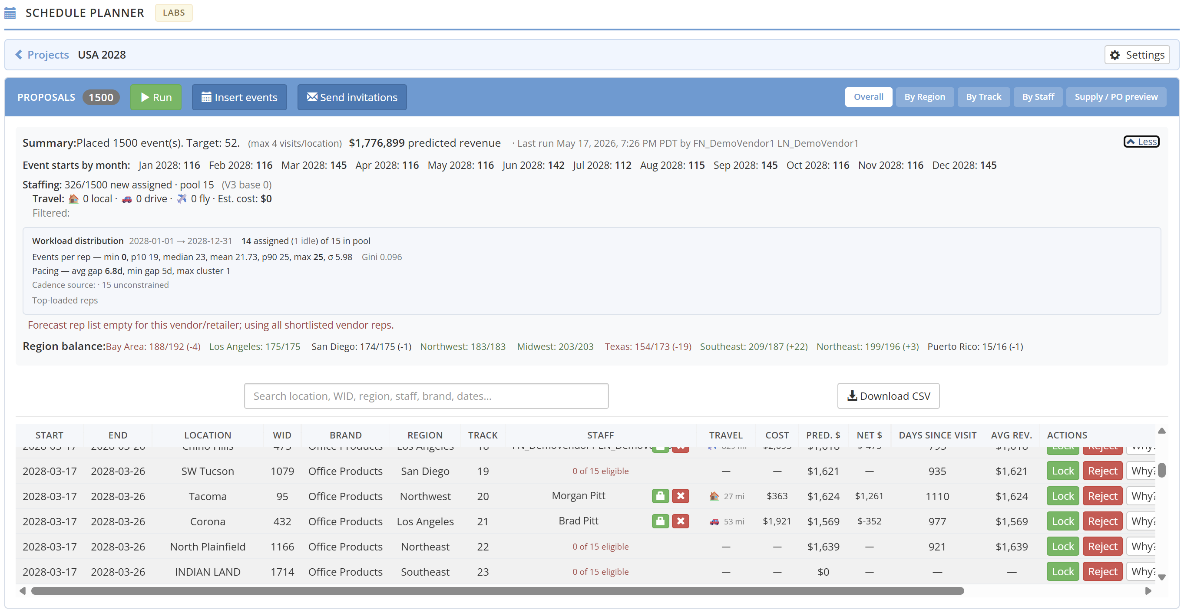The height and width of the screenshot is (613, 1184).
Task: Click the fly airplane icon in Travel summary
Action: pos(182,198)
